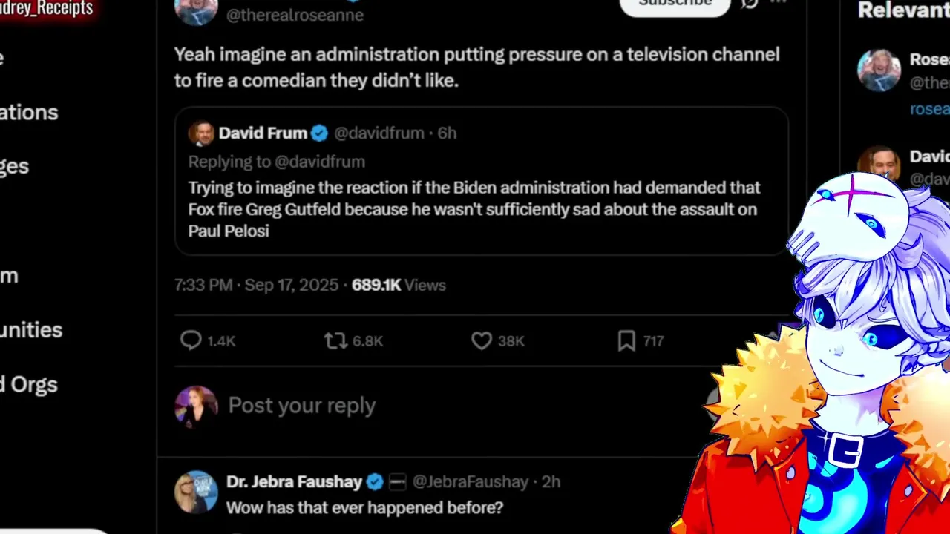Like the post via the heart icon
Screen dimensions: 950x534
(x=482, y=340)
